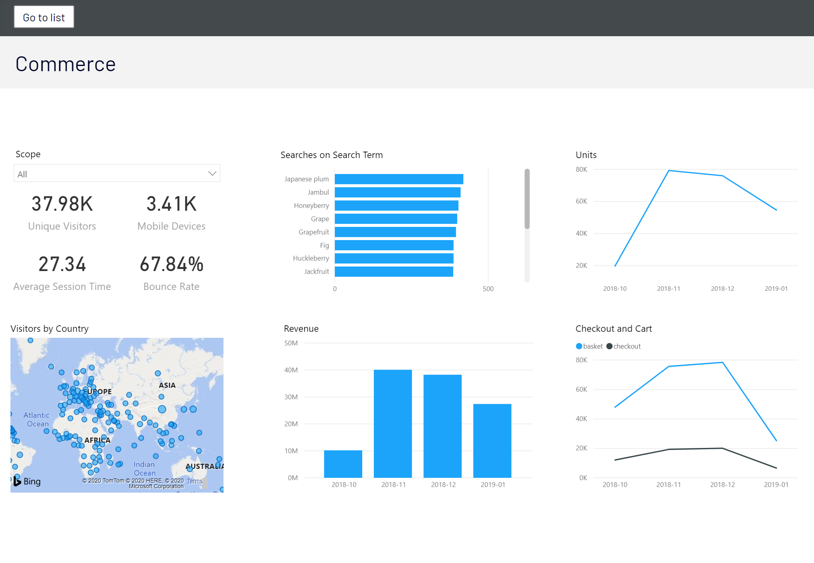Click the 2018-11 Revenue bar
Image resolution: width=814 pixels, height=563 pixels.
(x=393, y=423)
